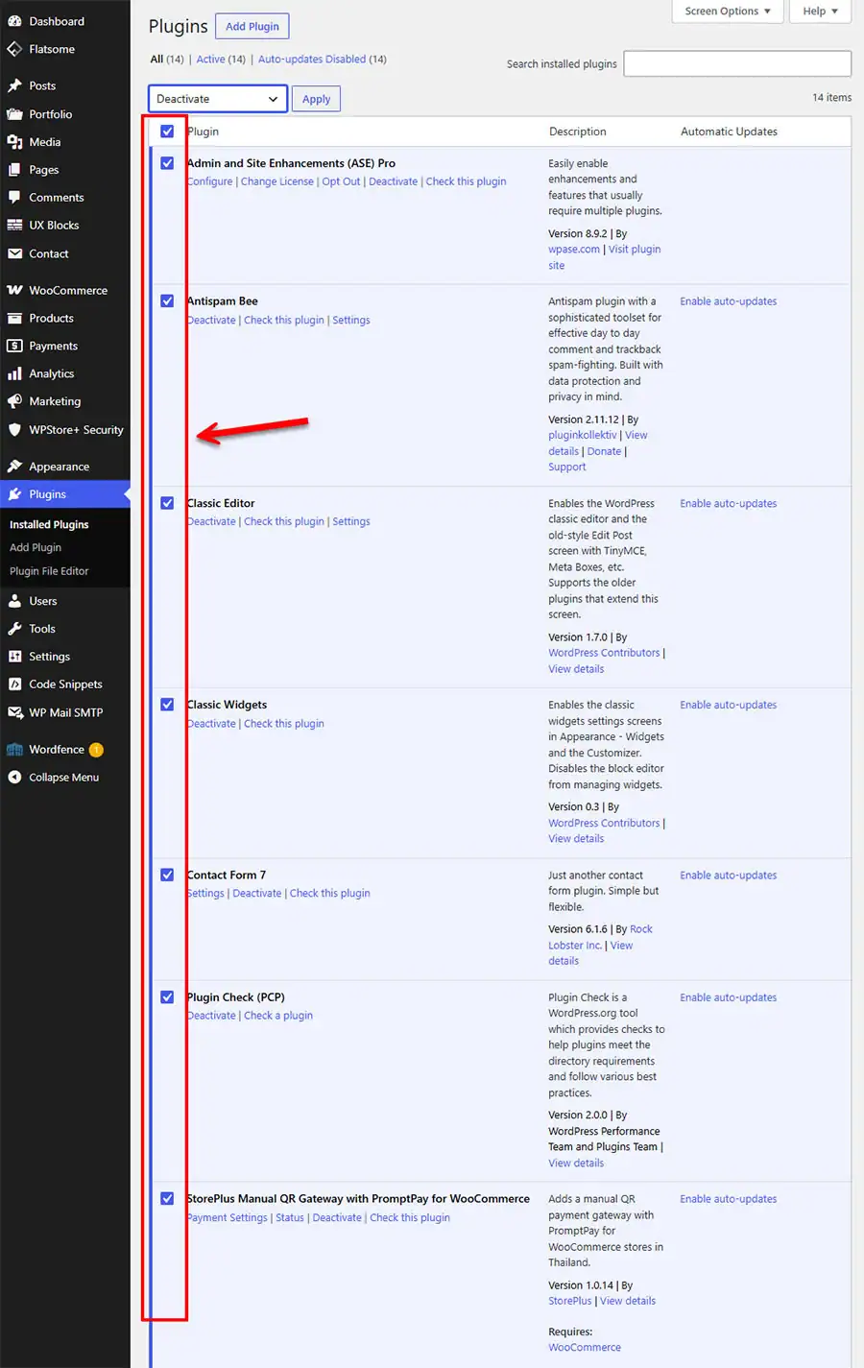Click the Pages icon
This screenshot has width=864, height=1368.
[14, 170]
